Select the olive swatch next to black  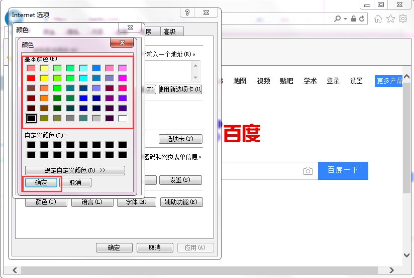tap(44, 118)
